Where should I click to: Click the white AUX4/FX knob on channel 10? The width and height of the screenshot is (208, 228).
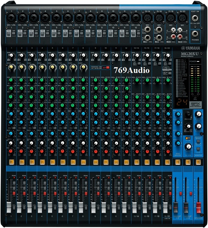[x=106, y=143]
